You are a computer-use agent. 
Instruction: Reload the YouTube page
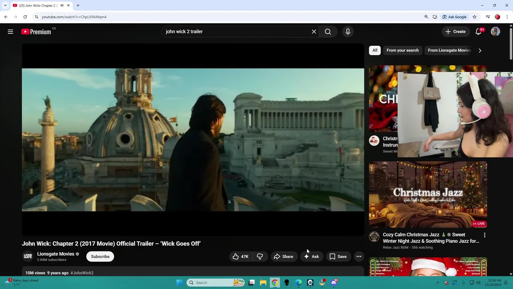click(x=25, y=17)
